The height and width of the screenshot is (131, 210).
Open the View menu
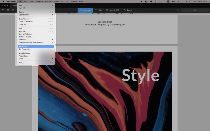point(31,2)
